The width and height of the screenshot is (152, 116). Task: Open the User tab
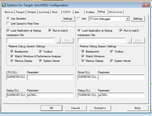coord(55,12)
